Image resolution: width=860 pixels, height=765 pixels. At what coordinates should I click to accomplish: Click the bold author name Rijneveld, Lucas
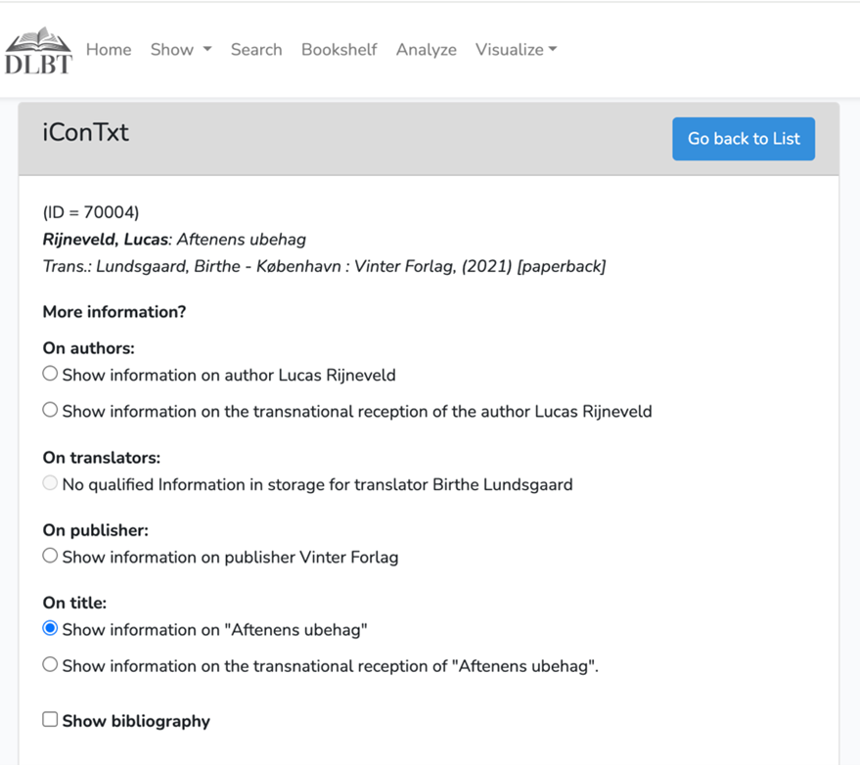tap(106, 240)
